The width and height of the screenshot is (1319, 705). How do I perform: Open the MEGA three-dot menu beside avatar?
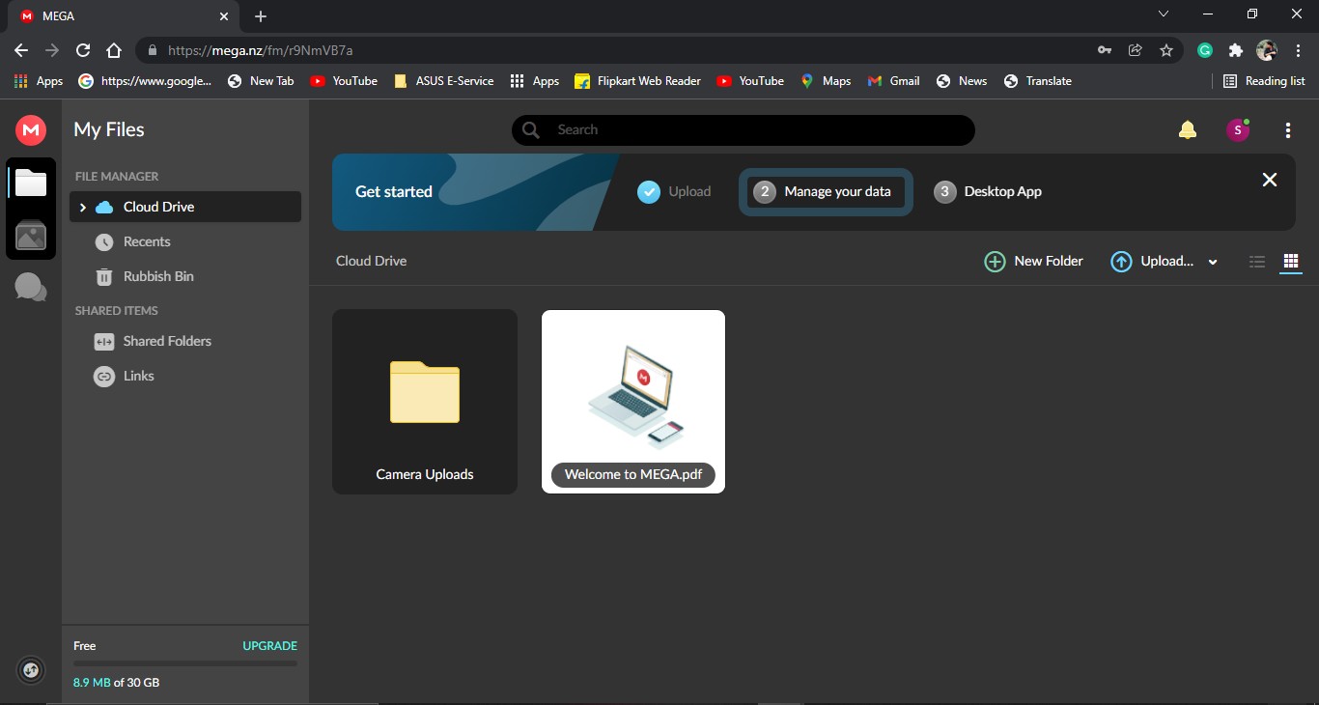click(x=1288, y=129)
